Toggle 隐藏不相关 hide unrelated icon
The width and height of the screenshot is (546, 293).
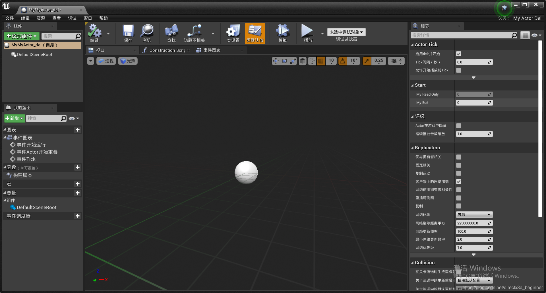(194, 33)
